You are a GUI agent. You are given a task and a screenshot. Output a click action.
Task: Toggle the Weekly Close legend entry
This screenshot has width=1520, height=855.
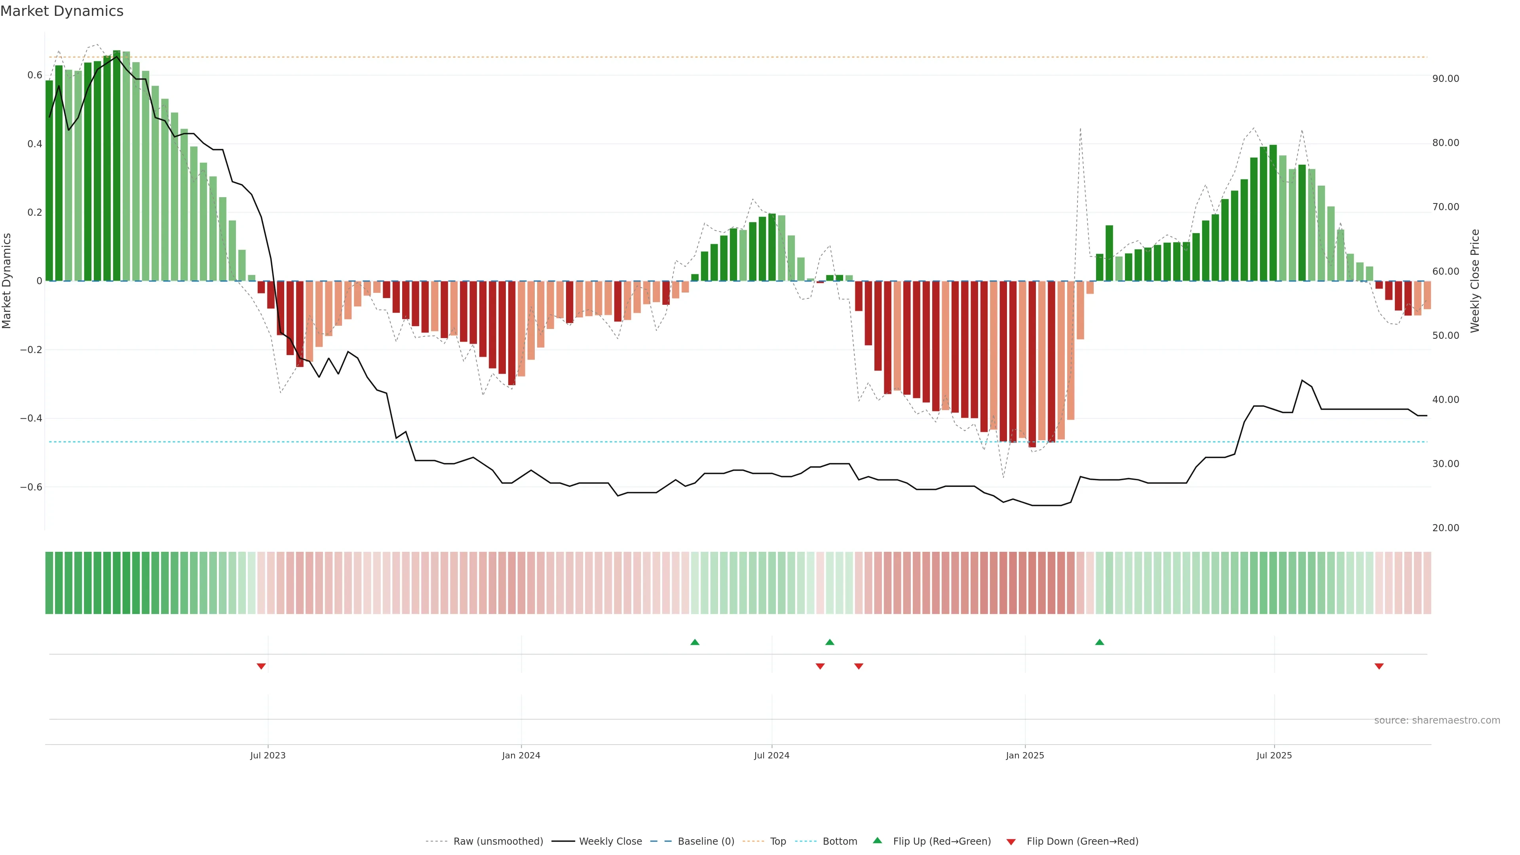[x=610, y=842]
